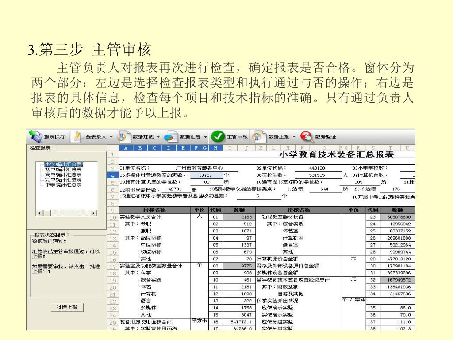Open the 数据上报 dropdown arrow
The height and width of the screenshot is (340, 453).
point(294,137)
